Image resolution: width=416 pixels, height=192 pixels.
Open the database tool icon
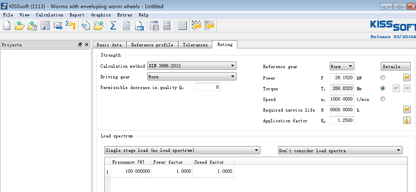point(154,26)
